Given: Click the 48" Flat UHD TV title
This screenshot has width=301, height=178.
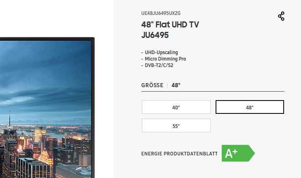Looking at the screenshot, I should 170,25.
